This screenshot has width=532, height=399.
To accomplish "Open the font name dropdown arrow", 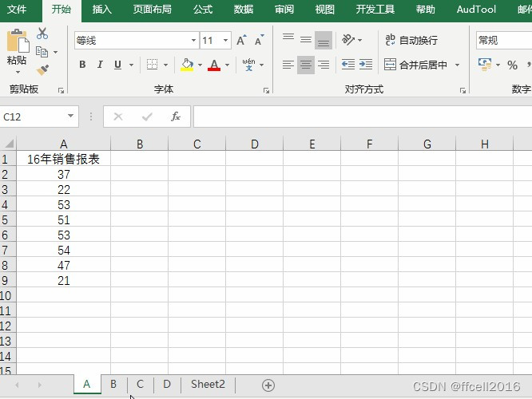I will click(193, 40).
